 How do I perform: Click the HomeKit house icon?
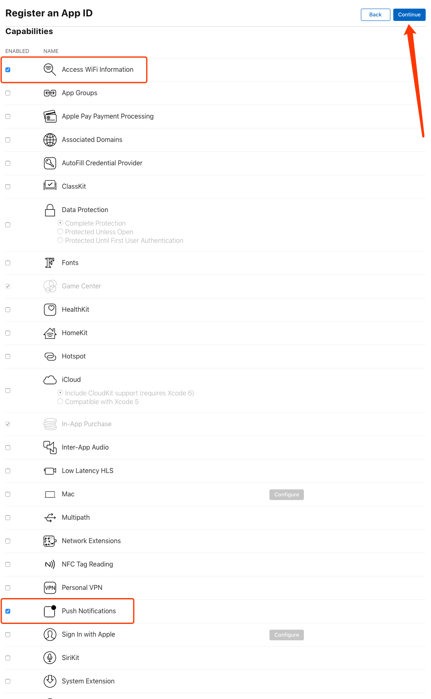click(50, 333)
